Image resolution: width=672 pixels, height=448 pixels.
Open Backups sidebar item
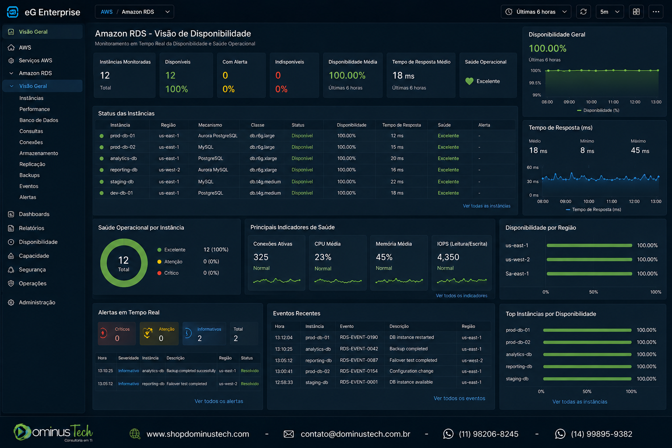[29, 175]
